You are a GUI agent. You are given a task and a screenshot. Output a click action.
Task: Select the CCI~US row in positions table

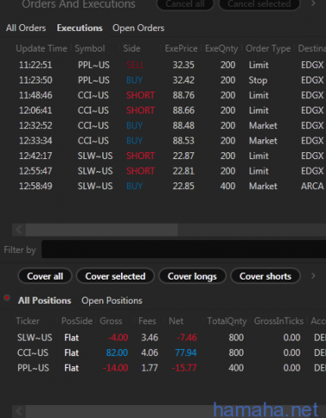[x=163, y=353]
